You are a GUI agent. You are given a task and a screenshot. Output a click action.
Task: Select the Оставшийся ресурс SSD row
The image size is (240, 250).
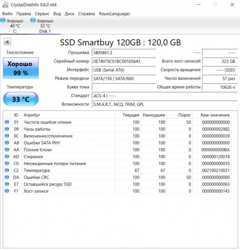(117, 184)
